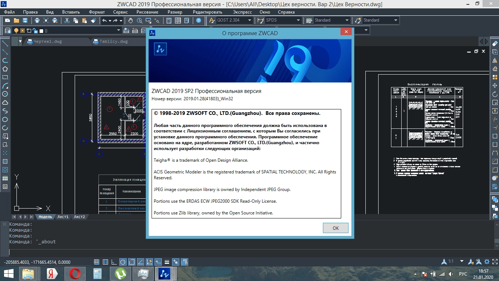This screenshot has height=281, width=499.
Task: Select the Mirror tool in the right toolbar
Action: [495, 60]
